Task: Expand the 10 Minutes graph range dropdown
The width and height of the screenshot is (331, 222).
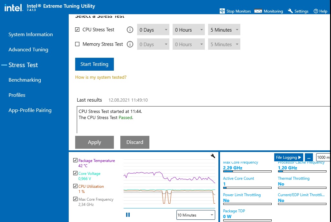Action: click(196, 215)
